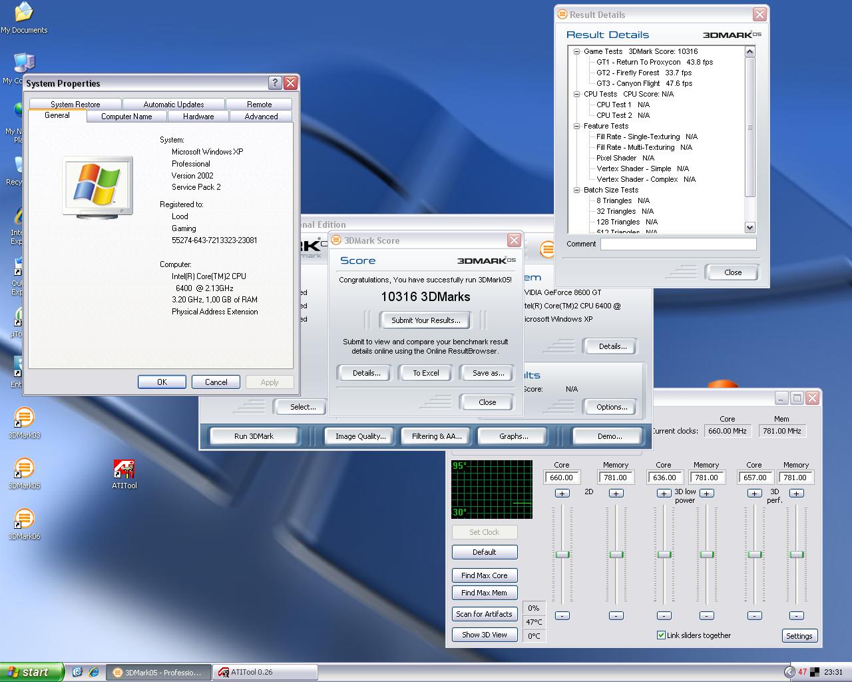Screen dimensions: 852x682
Task: Click the 2D Core clock value field
Action: [562, 478]
